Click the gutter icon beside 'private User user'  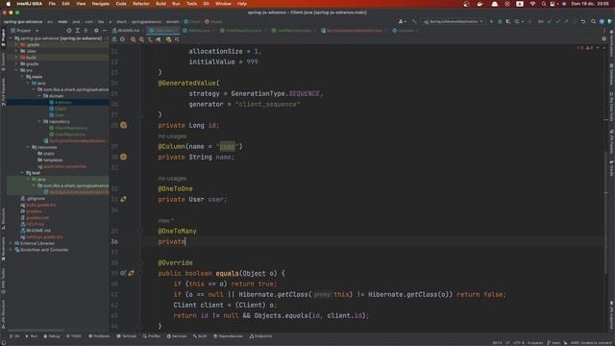(x=124, y=199)
